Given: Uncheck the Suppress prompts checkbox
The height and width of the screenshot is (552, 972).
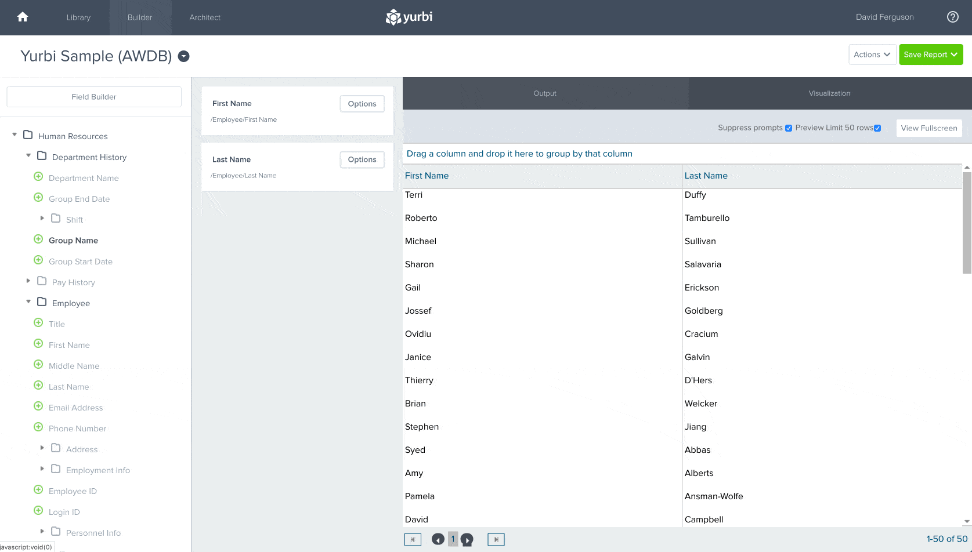Looking at the screenshot, I should 789,128.
